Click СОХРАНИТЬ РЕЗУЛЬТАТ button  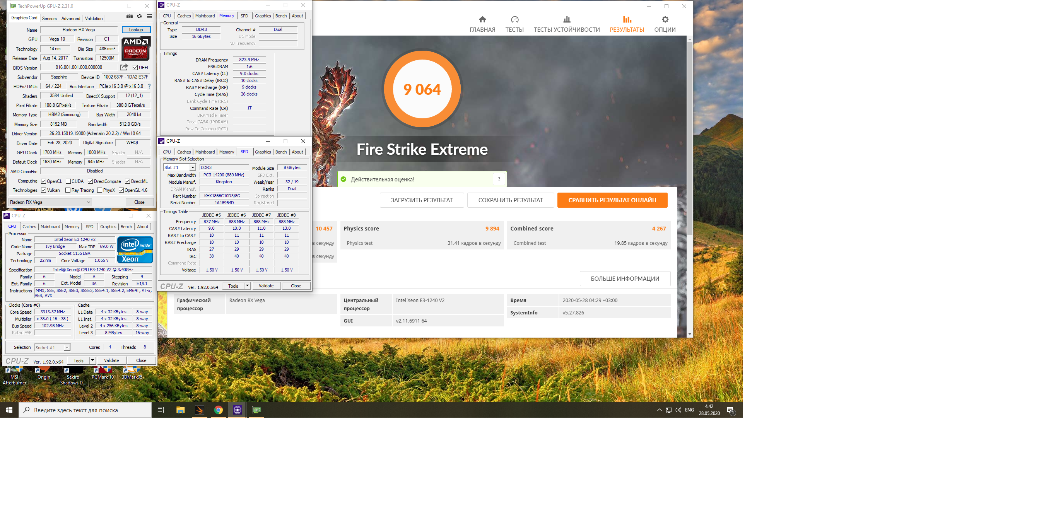click(x=510, y=200)
